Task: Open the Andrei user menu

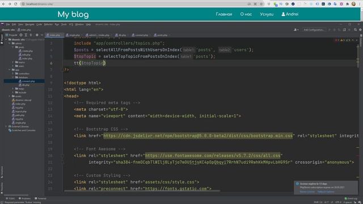Action: [290, 14]
